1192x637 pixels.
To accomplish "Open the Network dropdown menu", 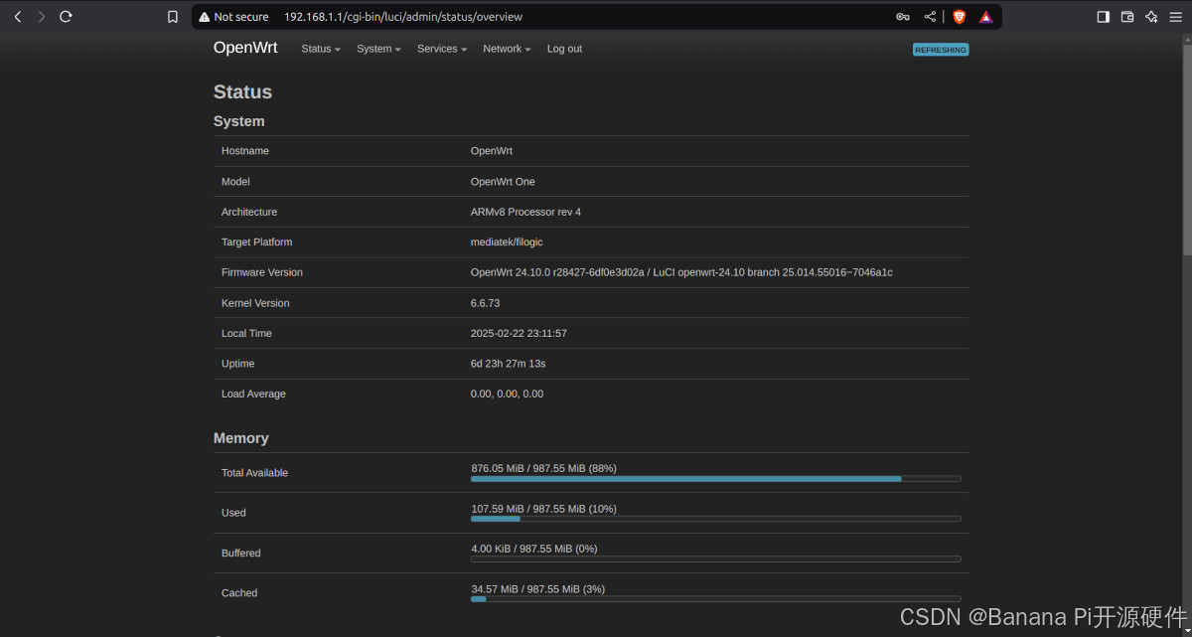I will [x=507, y=49].
